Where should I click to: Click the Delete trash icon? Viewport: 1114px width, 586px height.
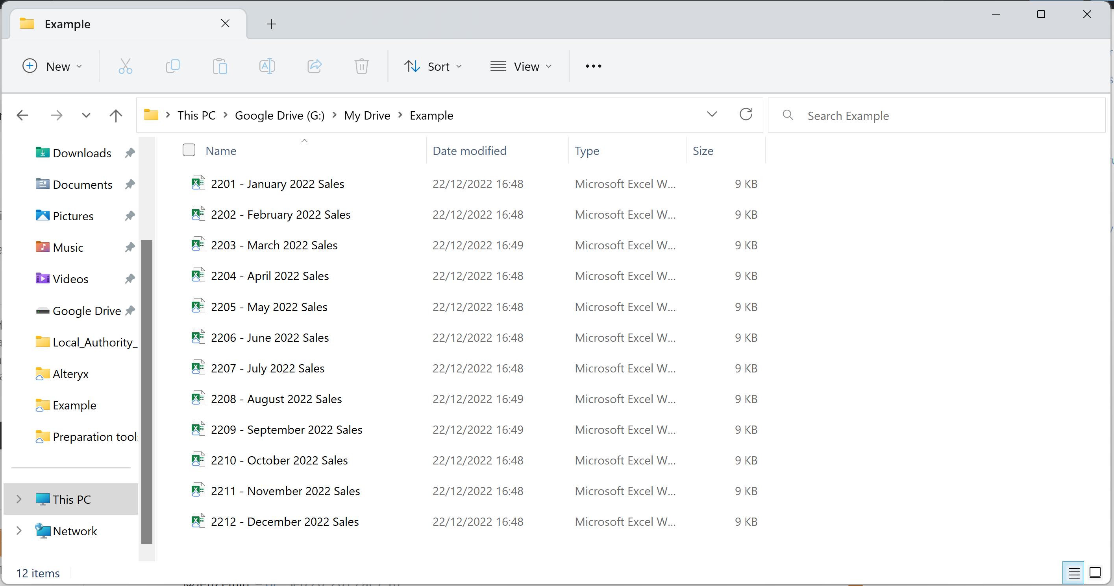(x=361, y=66)
